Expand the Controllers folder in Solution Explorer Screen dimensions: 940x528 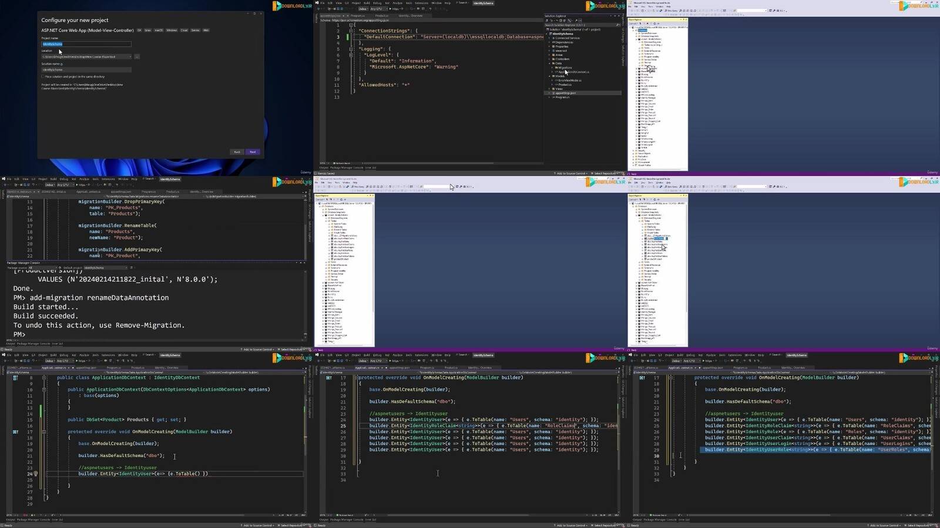(x=550, y=59)
